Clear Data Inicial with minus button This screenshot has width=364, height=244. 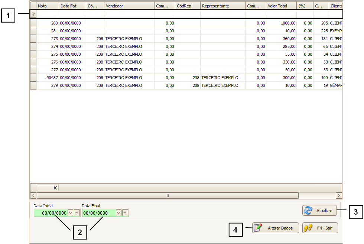click(x=77, y=213)
